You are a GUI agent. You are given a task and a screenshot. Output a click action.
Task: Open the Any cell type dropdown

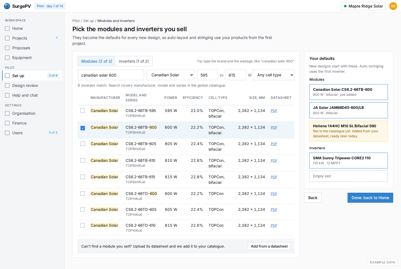tap(273, 75)
